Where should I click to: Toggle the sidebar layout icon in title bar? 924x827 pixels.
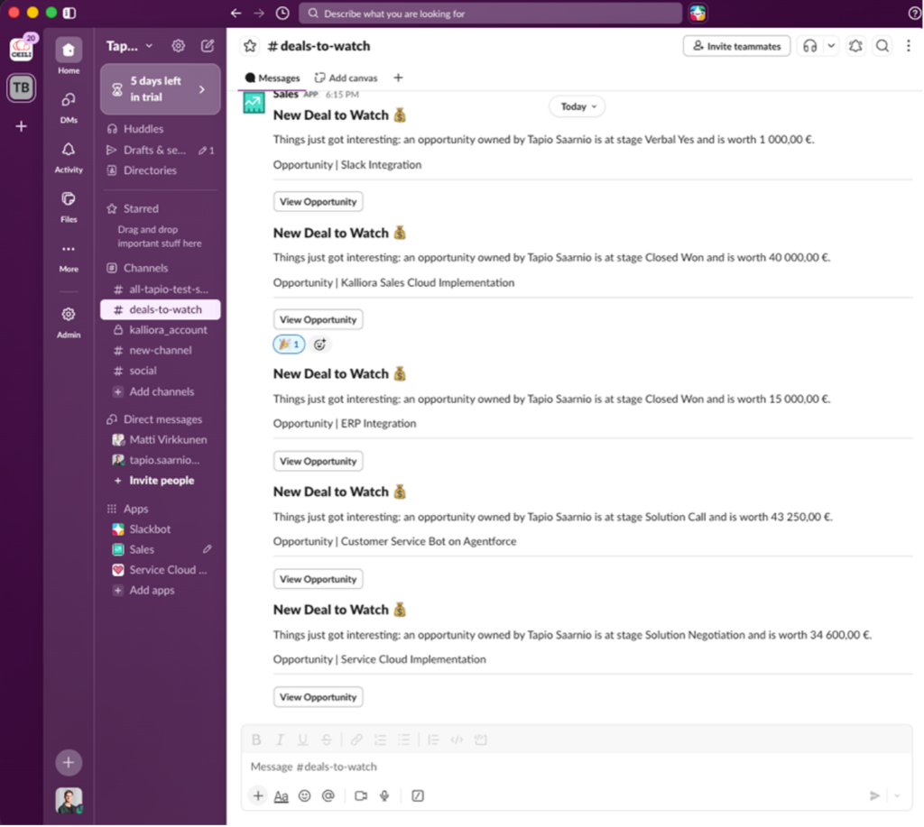69,13
